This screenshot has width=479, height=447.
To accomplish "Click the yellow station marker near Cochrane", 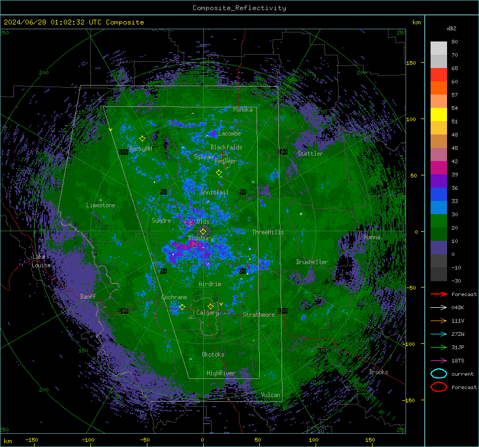I will (182, 307).
